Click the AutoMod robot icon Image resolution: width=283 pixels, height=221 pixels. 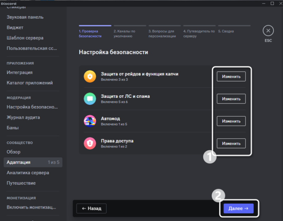[90, 121]
